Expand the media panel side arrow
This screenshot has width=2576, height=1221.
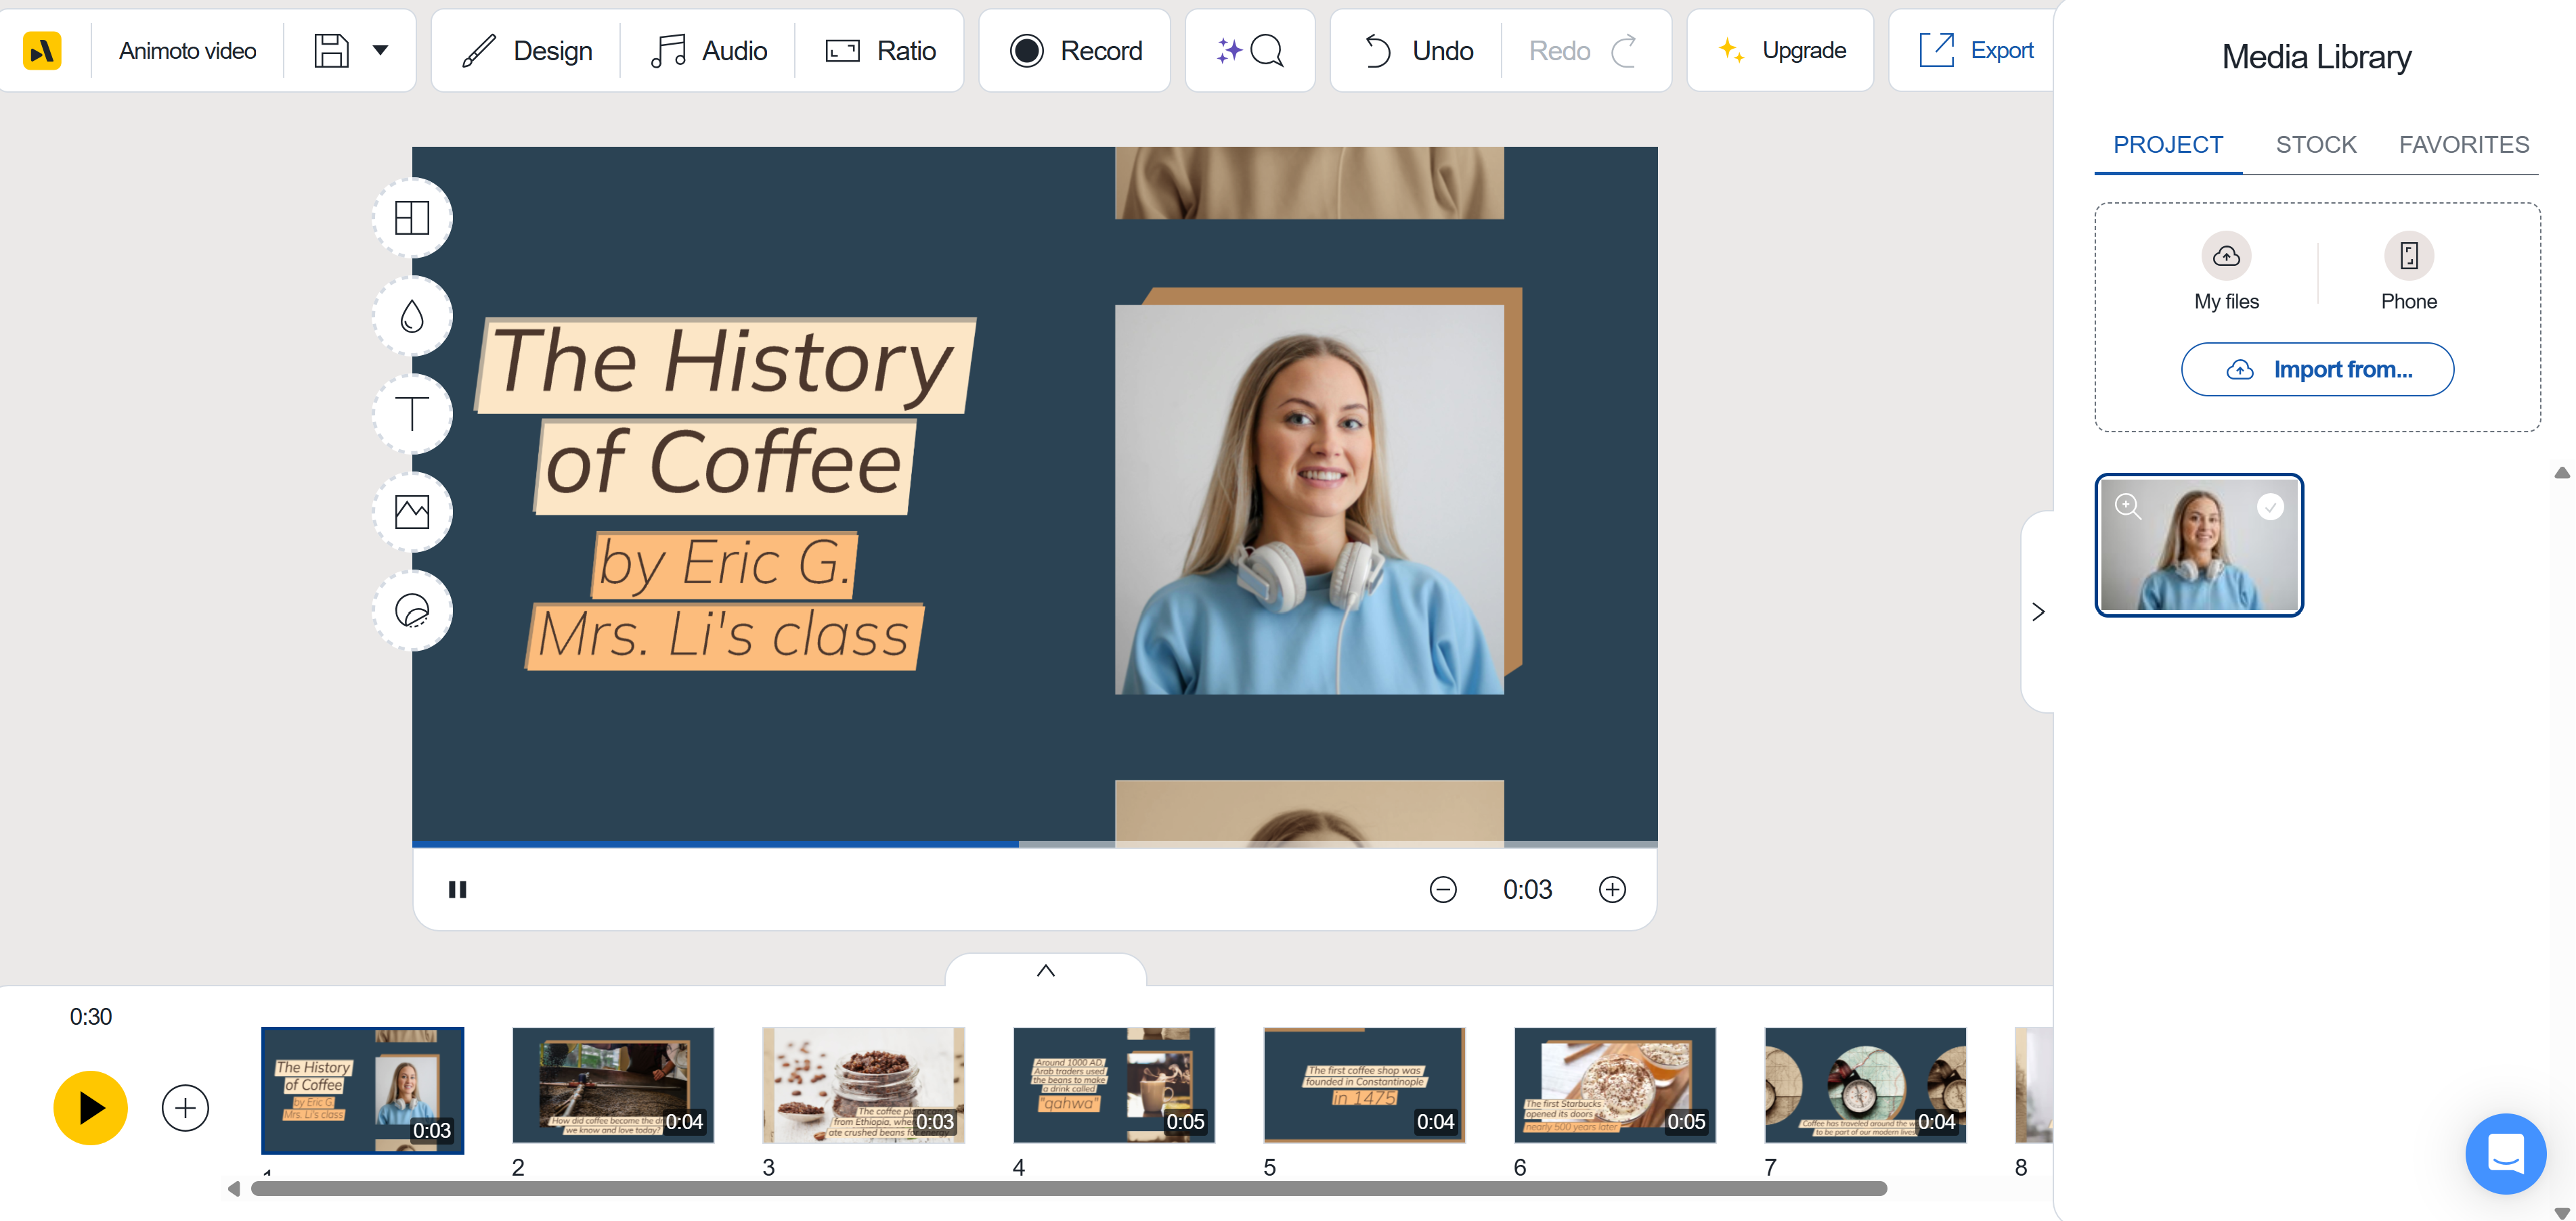click(2039, 610)
